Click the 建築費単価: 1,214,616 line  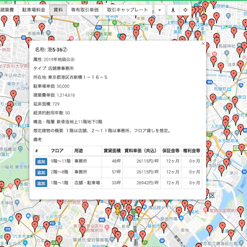tap(54, 95)
